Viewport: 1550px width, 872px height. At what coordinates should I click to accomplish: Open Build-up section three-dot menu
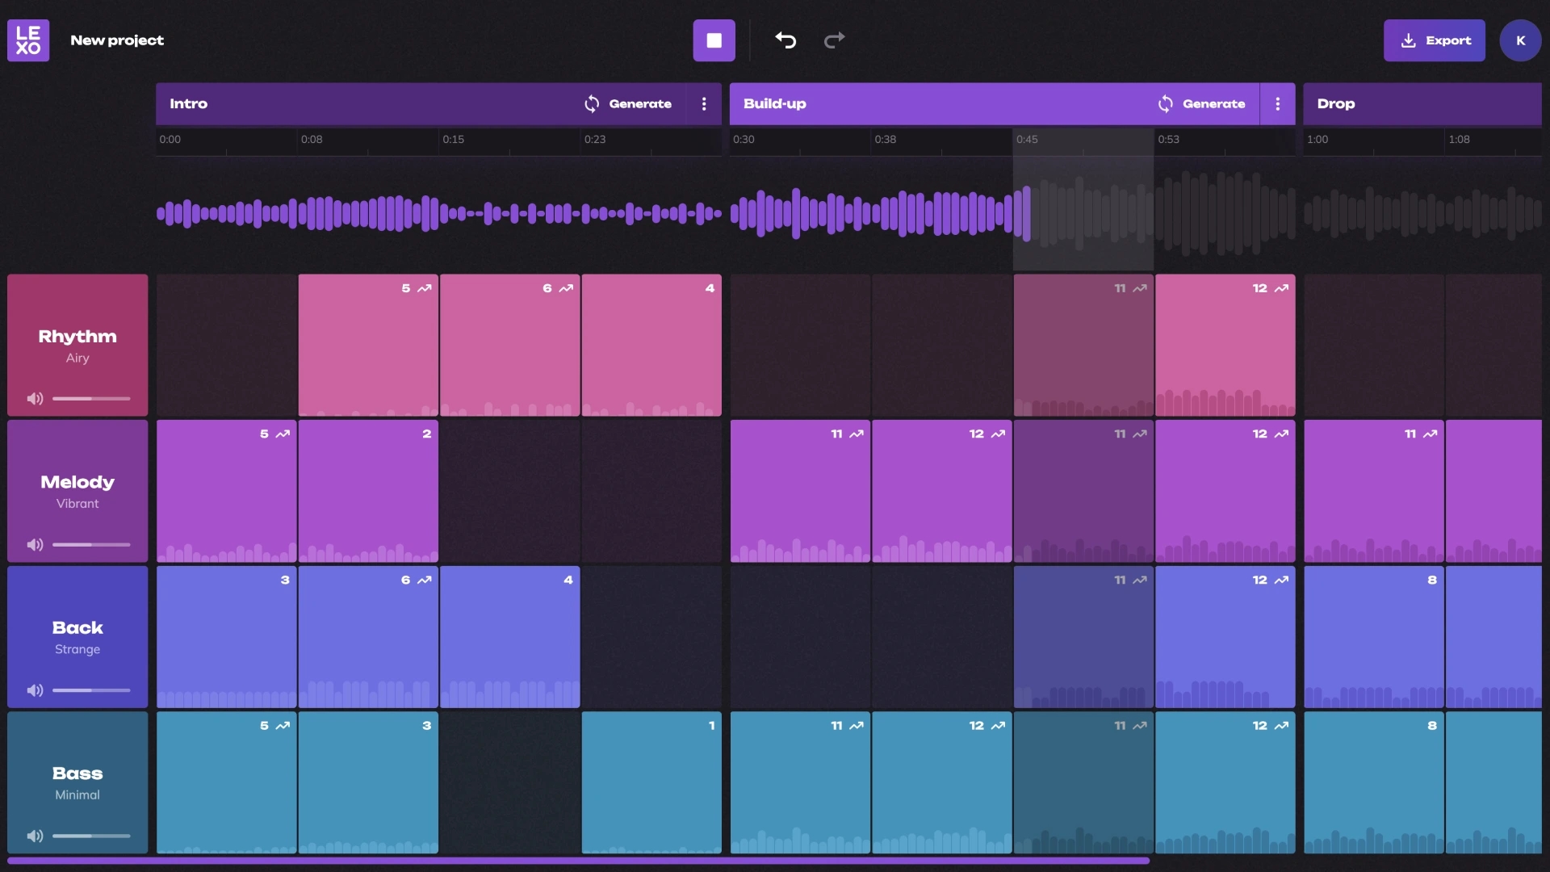[1277, 104]
